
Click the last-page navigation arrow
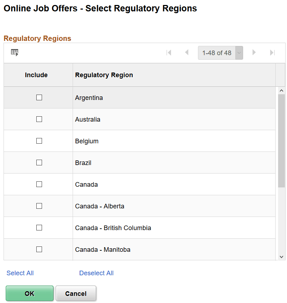coord(272,52)
